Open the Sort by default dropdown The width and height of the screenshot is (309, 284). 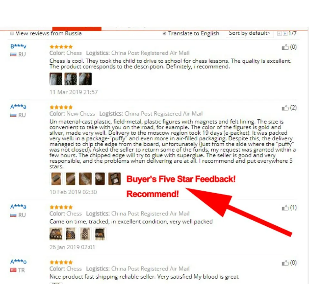coord(249,33)
